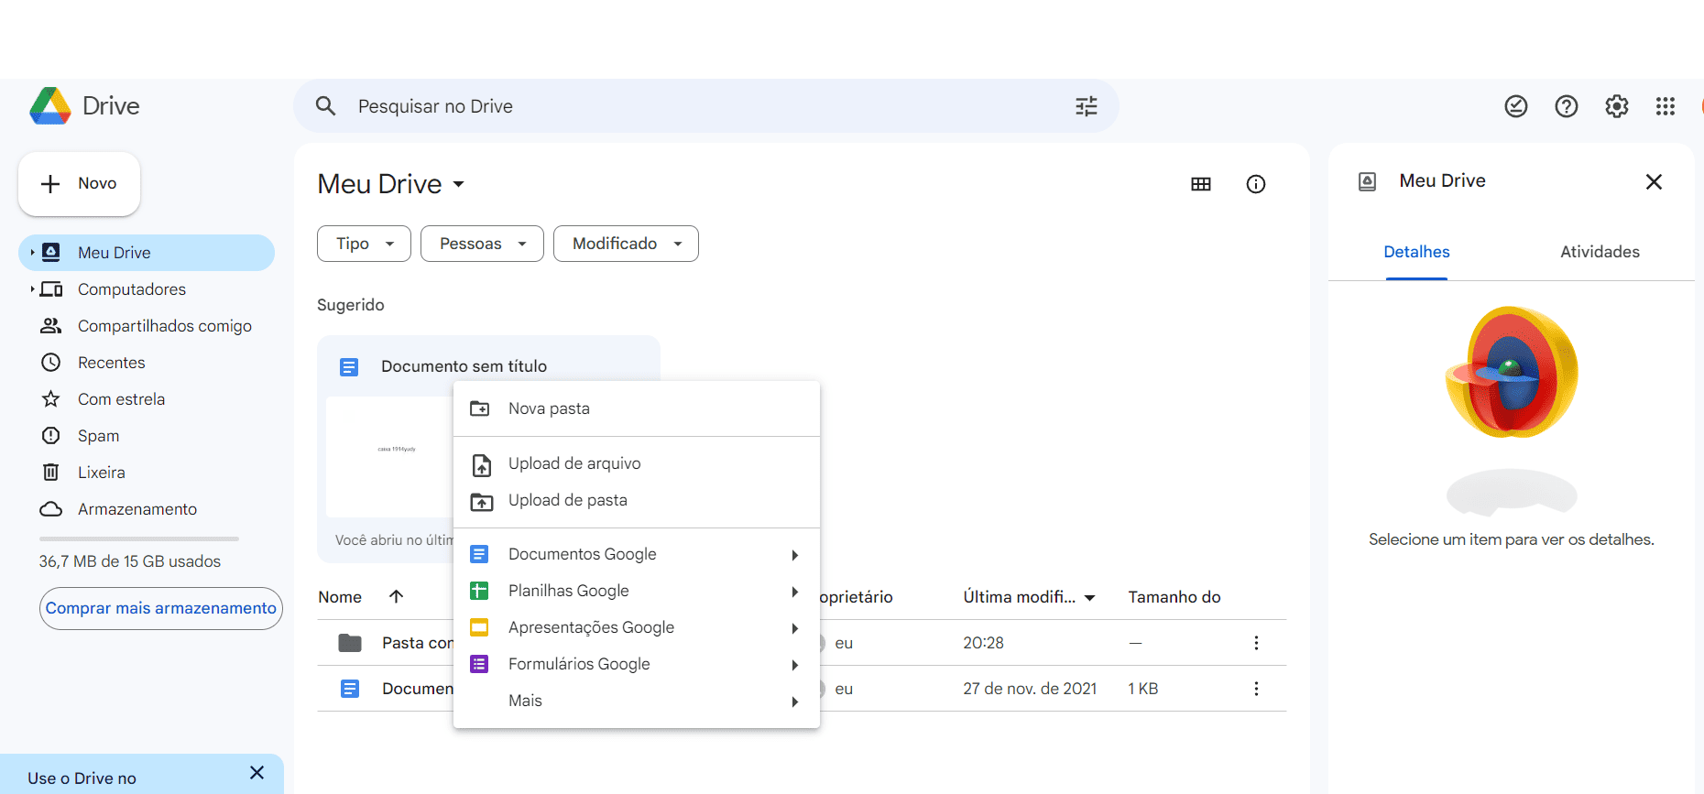The height and width of the screenshot is (794, 1704).
Task: Toggle the details info icon
Action: click(1256, 184)
